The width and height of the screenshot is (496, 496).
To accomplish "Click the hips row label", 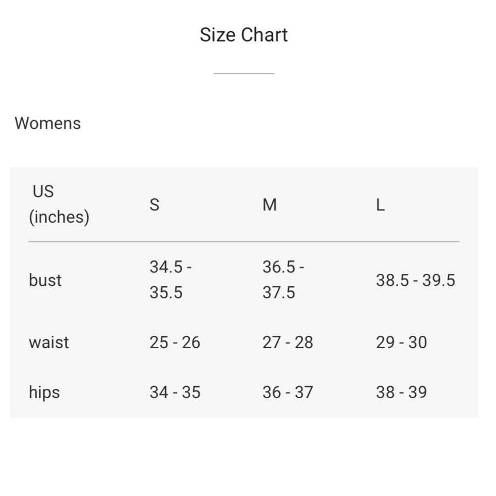I will tap(44, 392).
